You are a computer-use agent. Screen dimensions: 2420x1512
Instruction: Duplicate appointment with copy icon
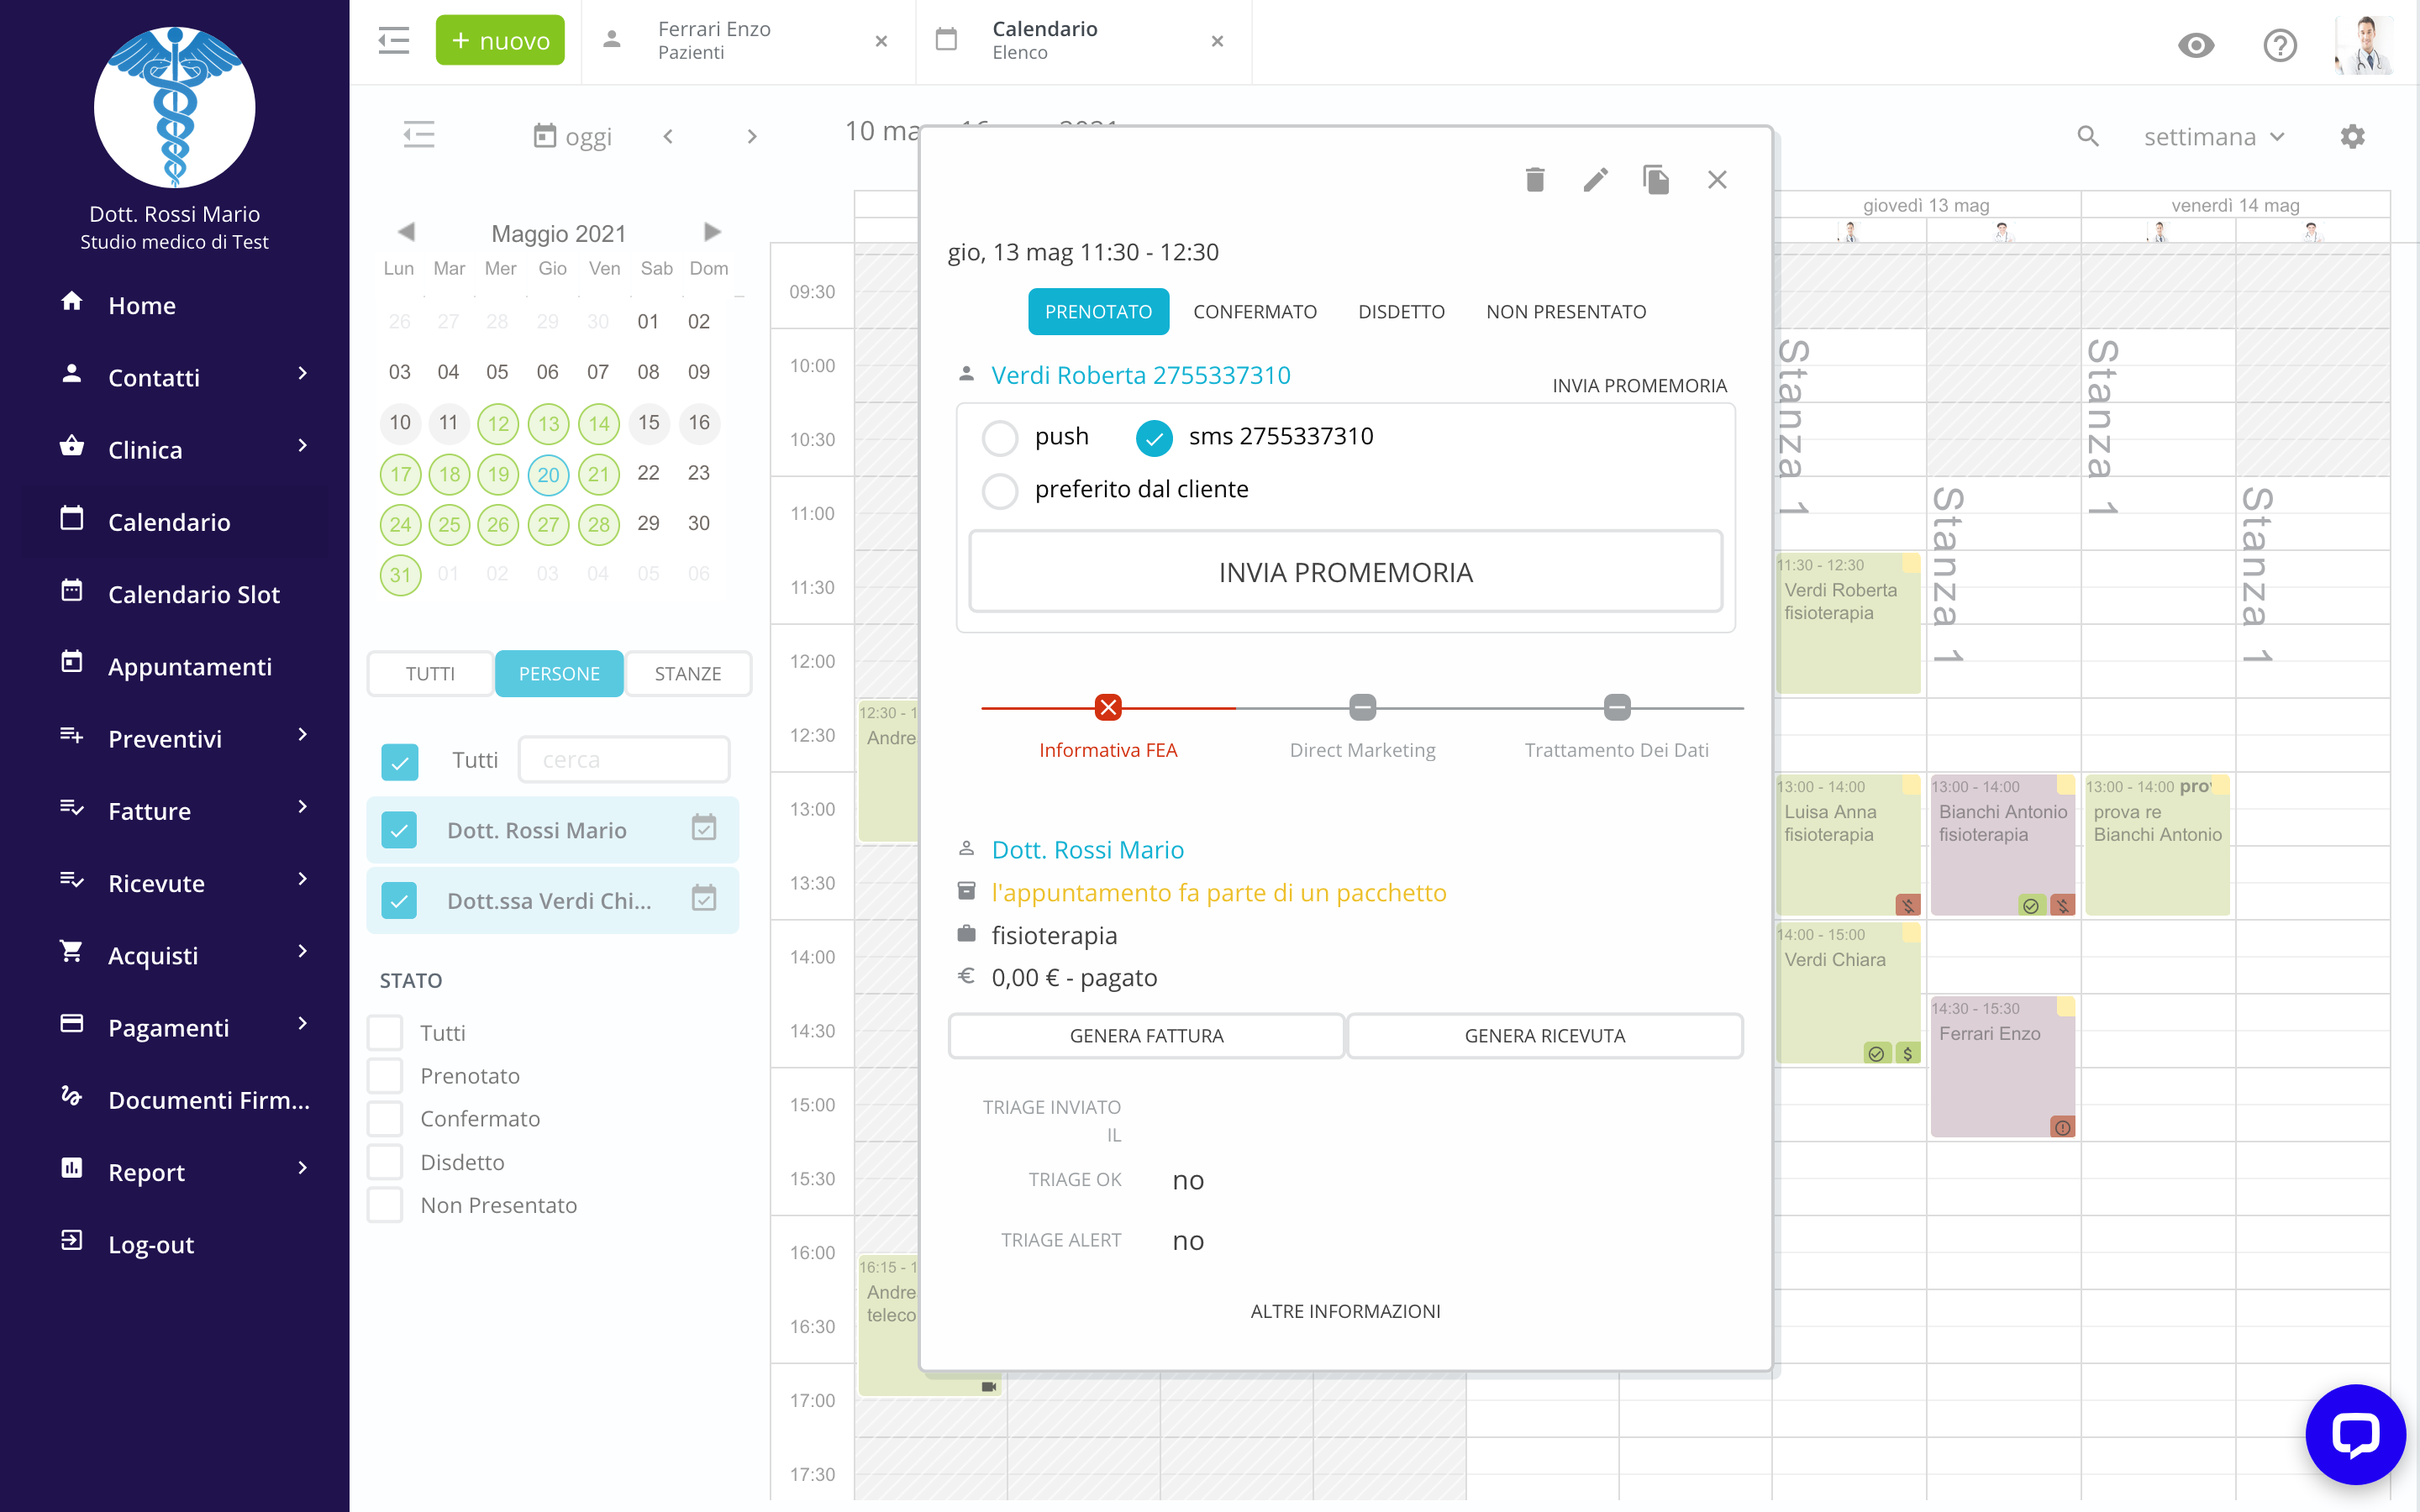1656,180
